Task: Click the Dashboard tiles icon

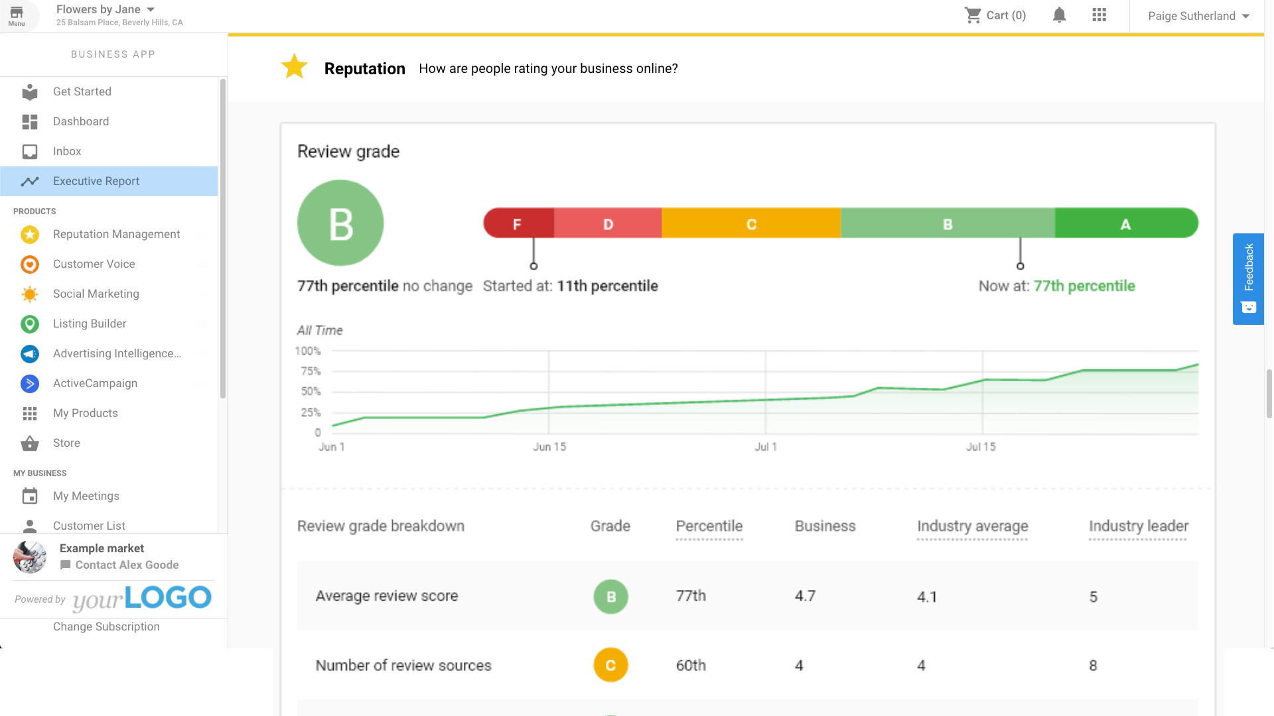Action: pos(30,122)
